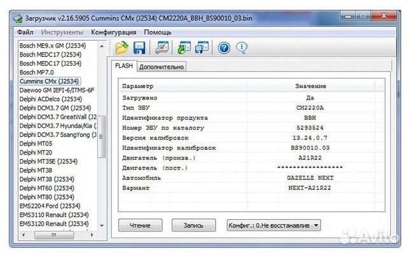Viewport: 407px width, 253px height.
Task: Open the Файл menu
Action: pyautogui.click(x=25, y=33)
